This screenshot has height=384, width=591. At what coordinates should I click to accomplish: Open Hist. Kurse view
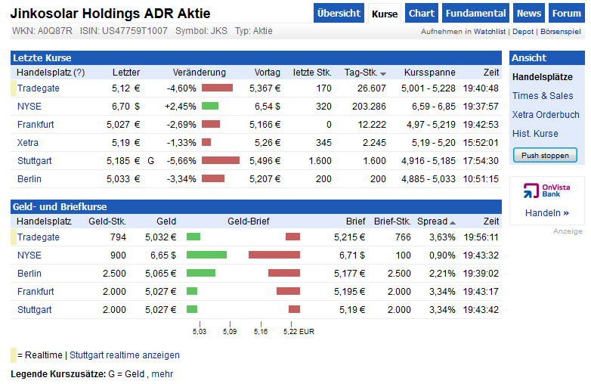535,134
